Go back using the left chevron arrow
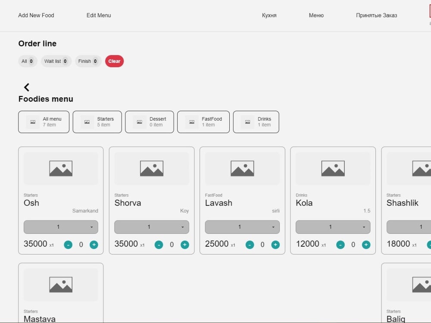Image resolution: width=431 pixels, height=323 pixels. click(27, 87)
